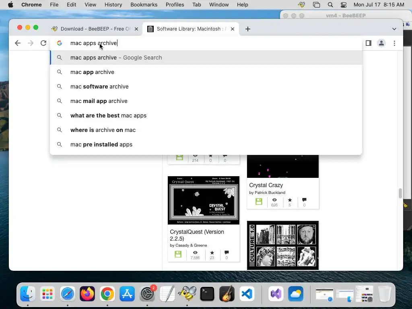Open Launchpad from the Dock
The image size is (412, 309).
coord(47,293)
